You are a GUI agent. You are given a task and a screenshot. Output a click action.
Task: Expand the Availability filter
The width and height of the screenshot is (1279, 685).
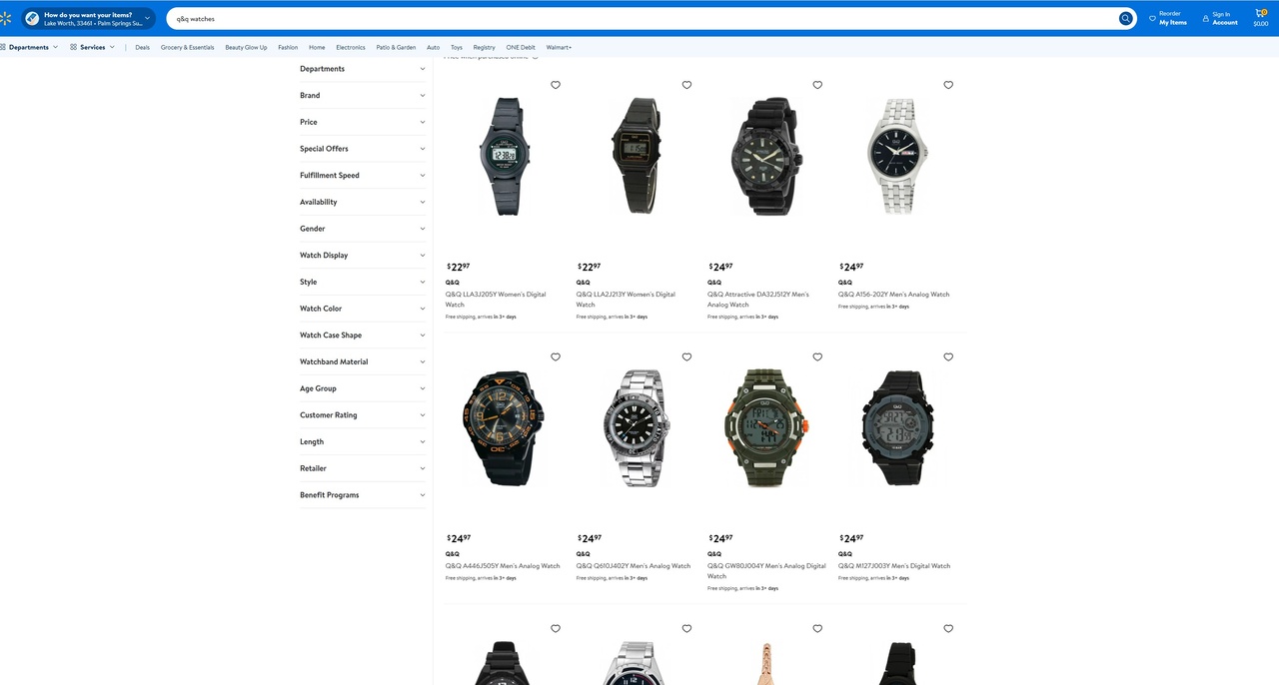(x=363, y=202)
